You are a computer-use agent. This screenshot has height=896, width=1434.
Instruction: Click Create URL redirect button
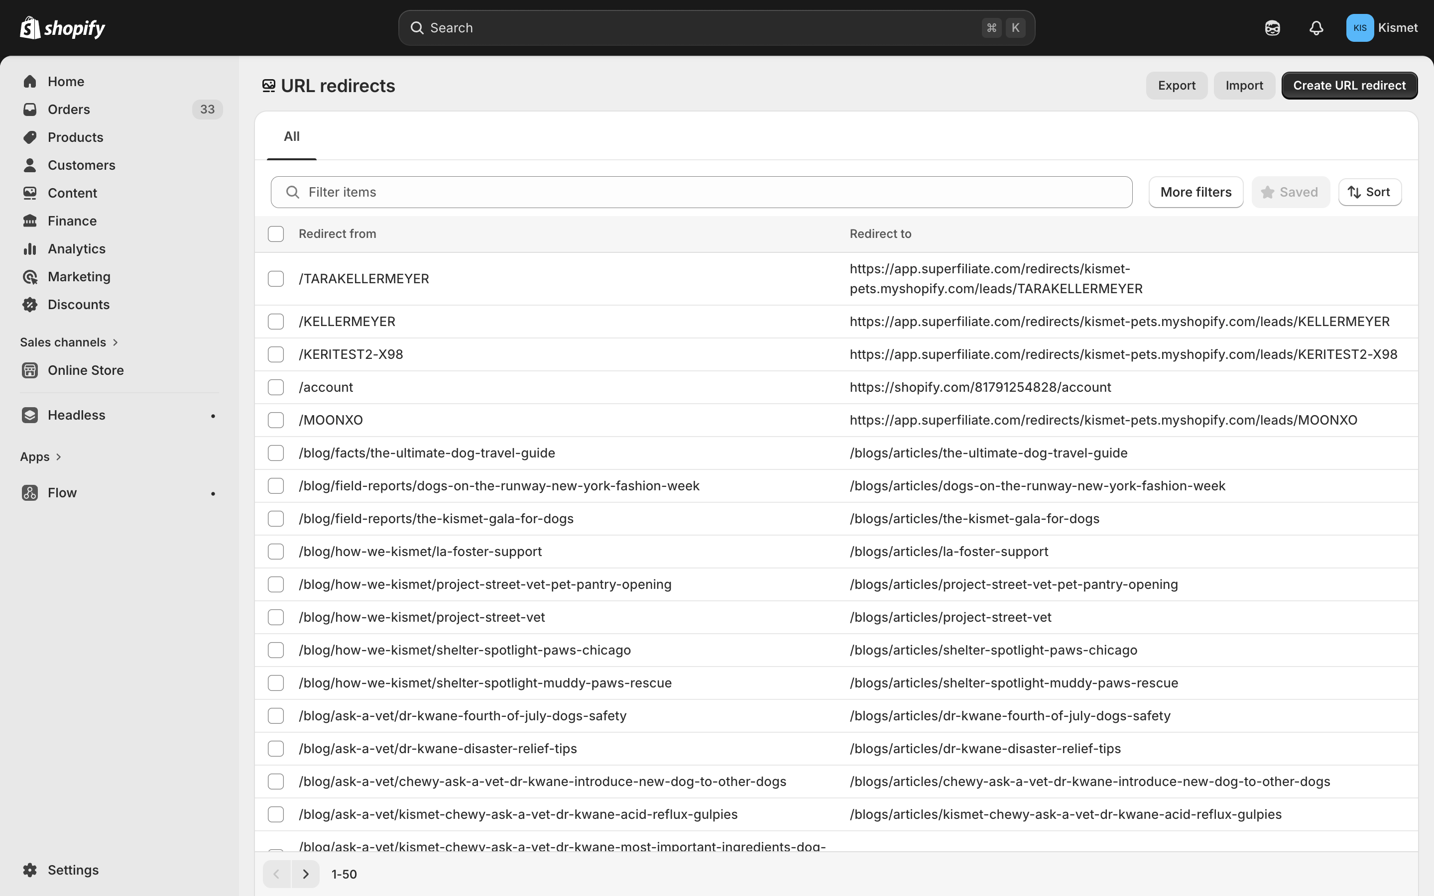[x=1349, y=86]
